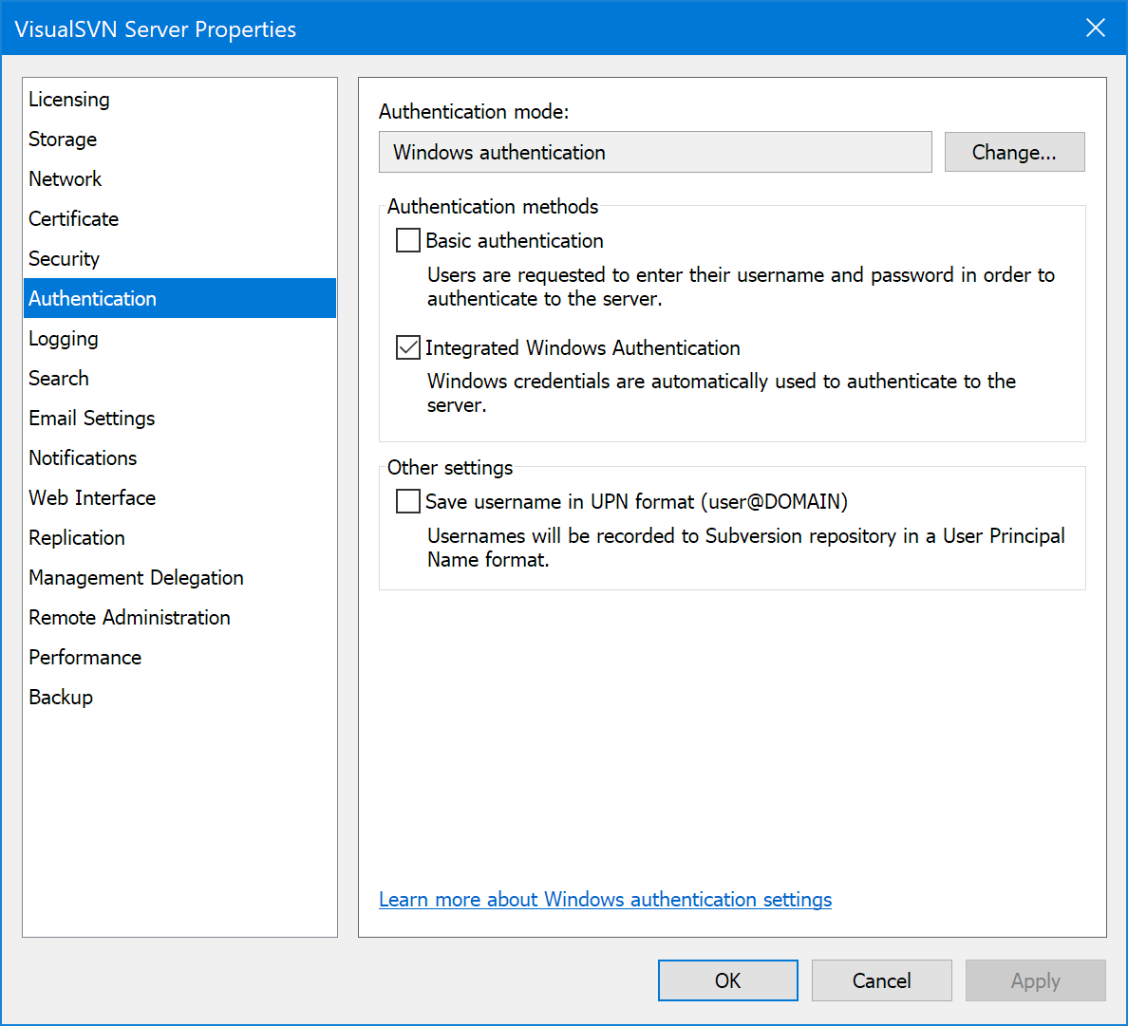Open the Certificate section
1128x1026 pixels.
[73, 219]
